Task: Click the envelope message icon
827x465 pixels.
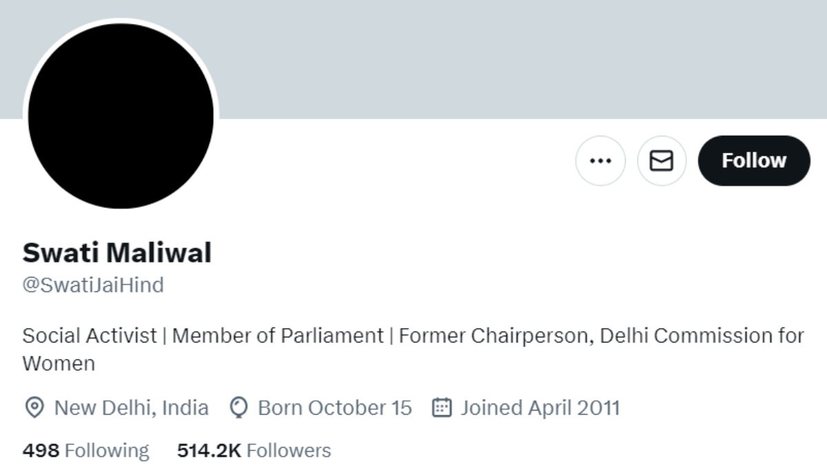Action: point(662,161)
